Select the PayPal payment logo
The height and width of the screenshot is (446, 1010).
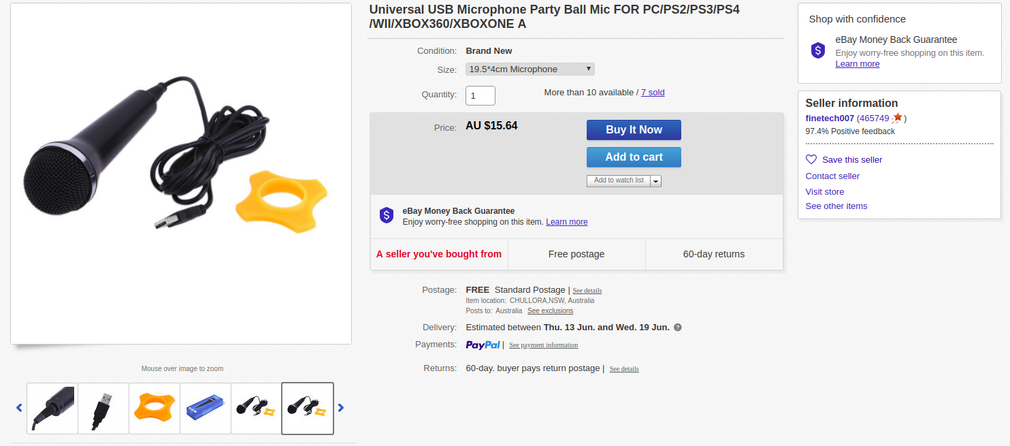coord(483,345)
